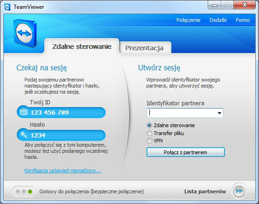Open the Konfigacja ustawień nienadzoro... link
The height and width of the screenshot is (204, 259).
click(63, 170)
